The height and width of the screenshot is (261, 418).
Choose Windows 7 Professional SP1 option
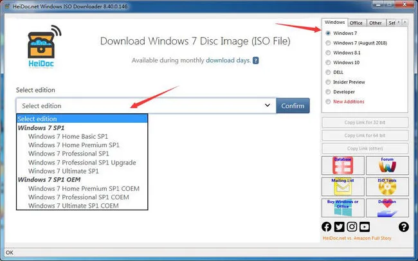(x=69, y=154)
